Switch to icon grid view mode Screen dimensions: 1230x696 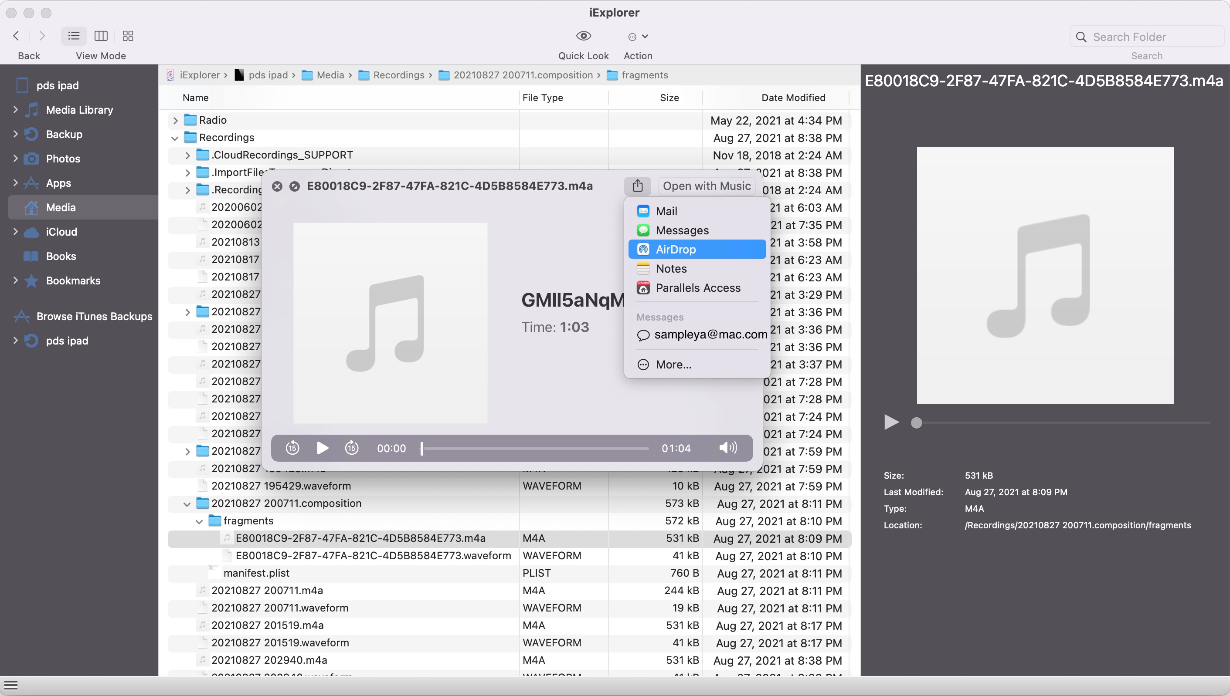[x=128, y=36]
